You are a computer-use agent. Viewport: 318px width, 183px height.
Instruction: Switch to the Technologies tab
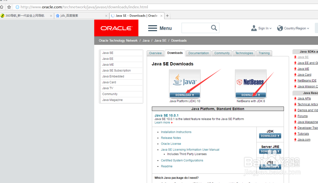(x=244, y=53)
